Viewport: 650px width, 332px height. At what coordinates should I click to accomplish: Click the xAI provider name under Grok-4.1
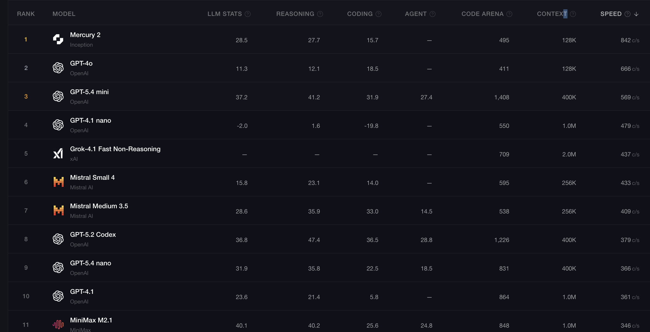74,159
